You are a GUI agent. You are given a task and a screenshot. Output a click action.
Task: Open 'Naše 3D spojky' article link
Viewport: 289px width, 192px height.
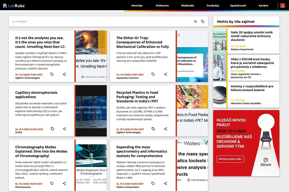pos(252,36)
